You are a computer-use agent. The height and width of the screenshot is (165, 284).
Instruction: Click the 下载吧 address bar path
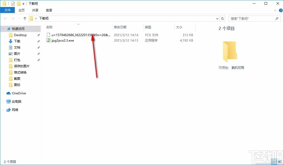[44, 18]
